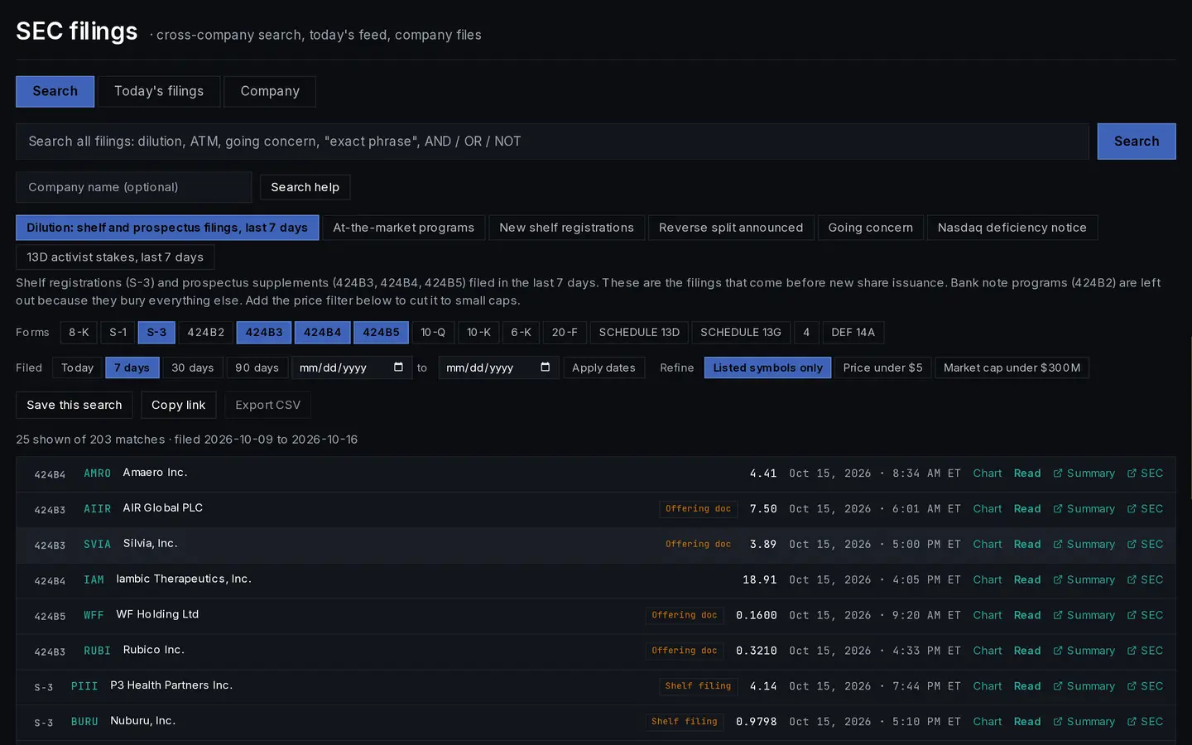Viewport: 1192px width, 745px height.
Task: Switch to the Company tab
Action: (270, 91)
